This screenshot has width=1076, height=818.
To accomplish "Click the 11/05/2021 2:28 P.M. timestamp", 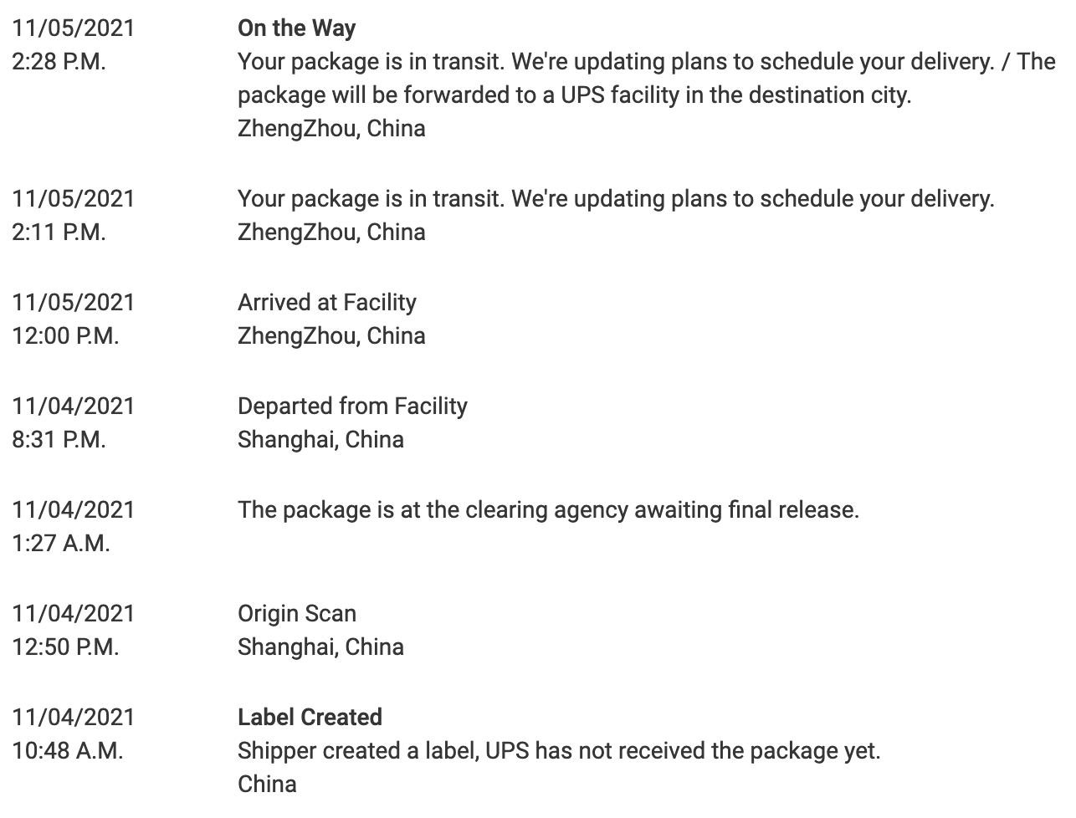I will point(73,45).
